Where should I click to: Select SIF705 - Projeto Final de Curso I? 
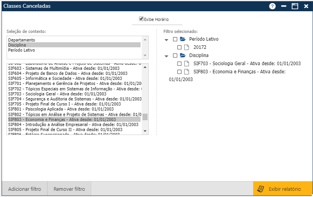[74, 104]
